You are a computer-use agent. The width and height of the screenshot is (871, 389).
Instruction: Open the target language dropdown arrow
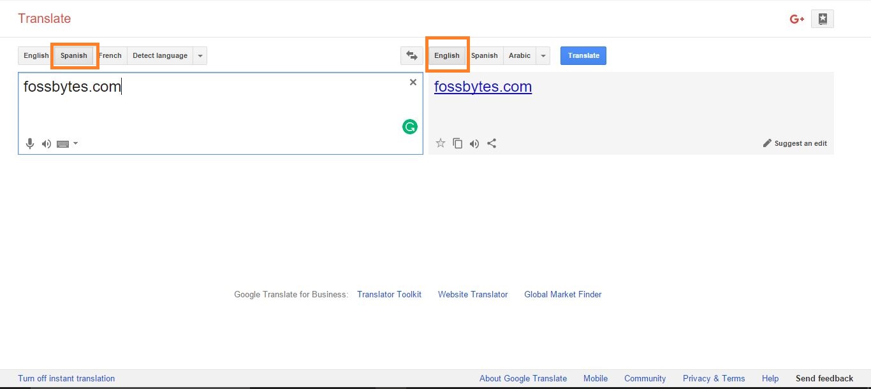[x=543, y=55]
